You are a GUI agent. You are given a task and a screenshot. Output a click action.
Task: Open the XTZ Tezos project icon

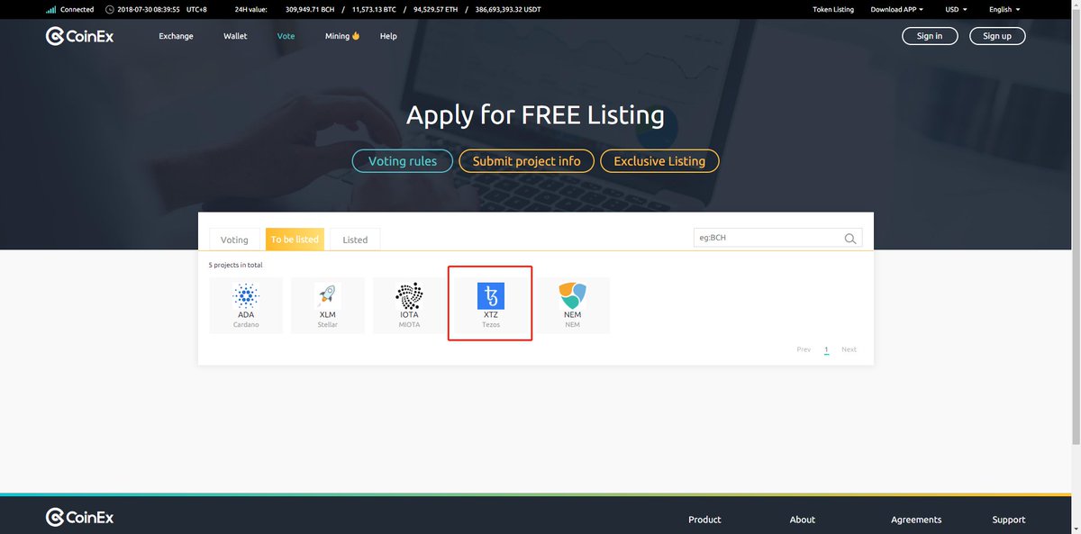(x=491, y=295)
